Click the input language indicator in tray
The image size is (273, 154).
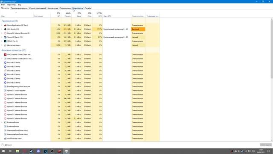pyautogui.click(x=253, y=151)
